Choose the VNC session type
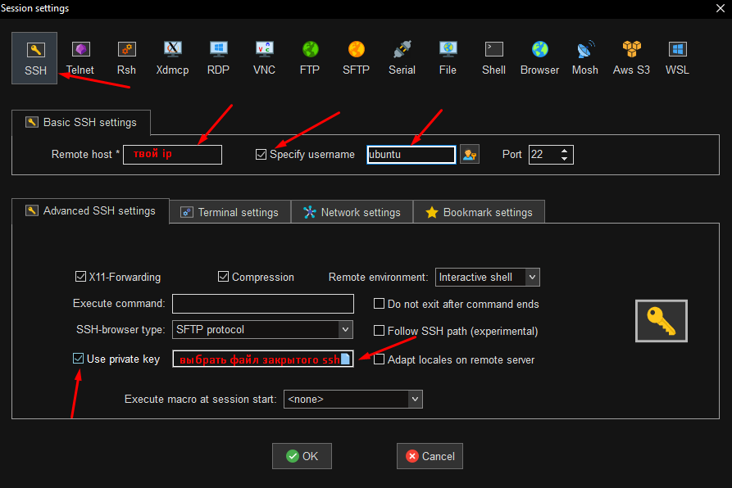 pyautogui.click(x=264, y=58)
